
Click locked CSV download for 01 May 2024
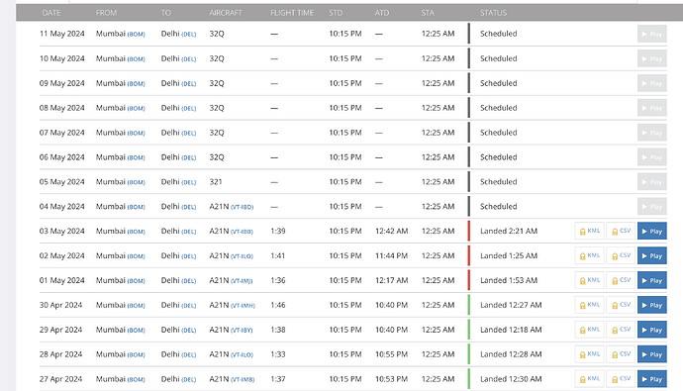coord(621,280)
